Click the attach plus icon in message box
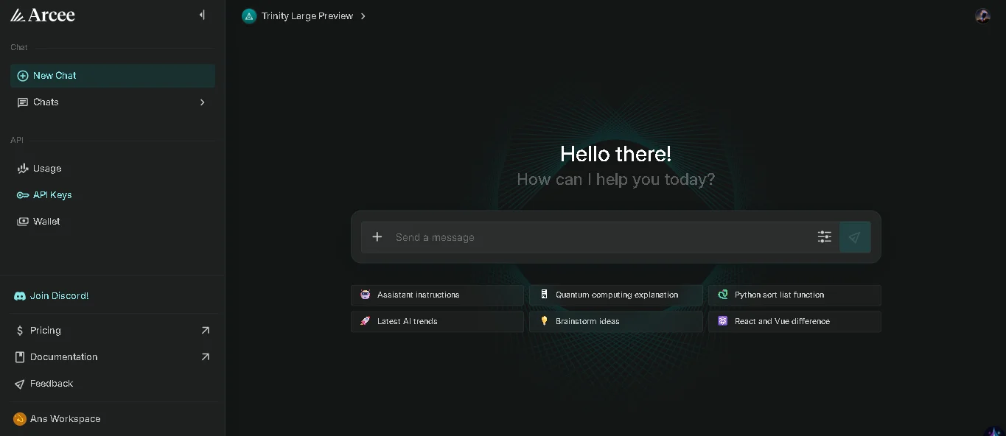Screen dimensions: 1006x436 pos(377,237)
